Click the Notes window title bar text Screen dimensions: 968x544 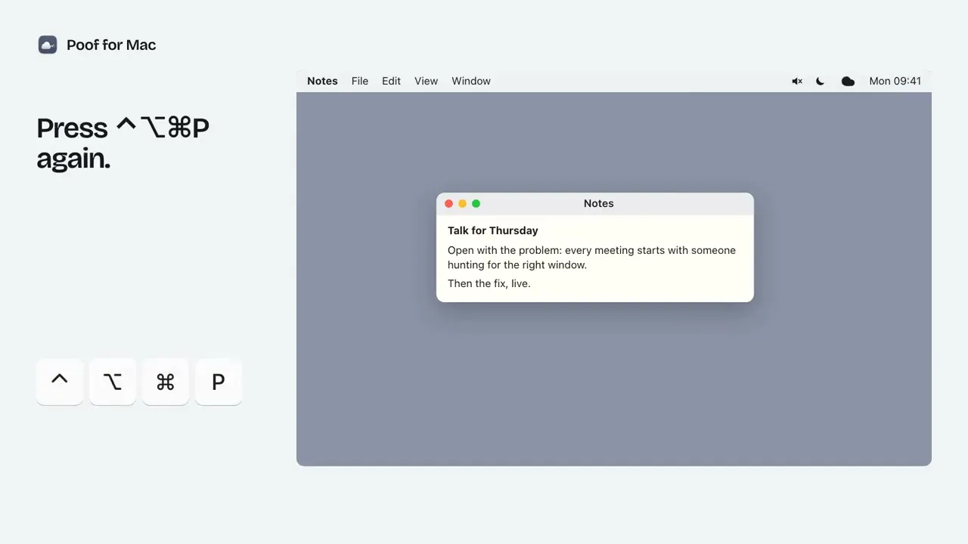point(599,203)
